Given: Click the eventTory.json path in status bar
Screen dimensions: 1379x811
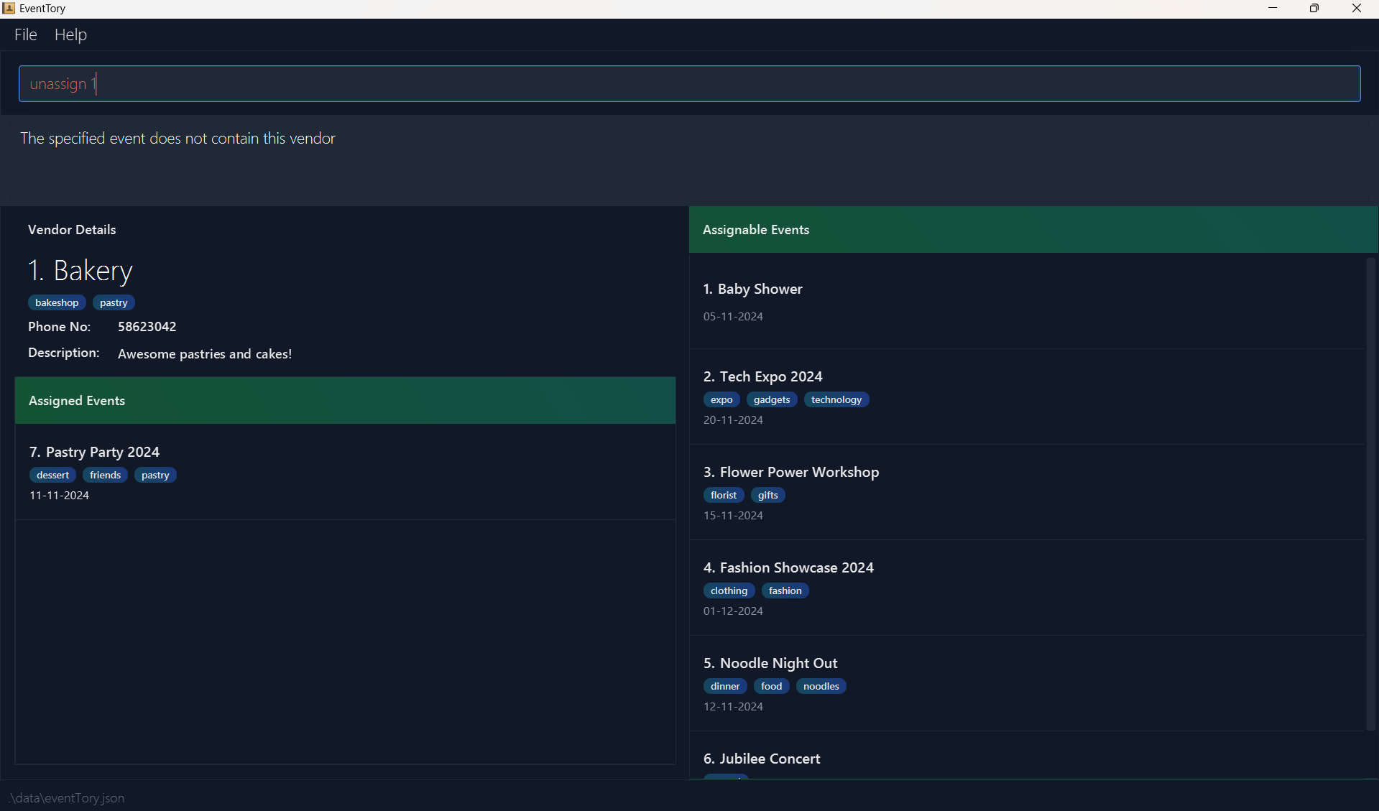Looking at the screenshot, I should (x=66, y=798).
